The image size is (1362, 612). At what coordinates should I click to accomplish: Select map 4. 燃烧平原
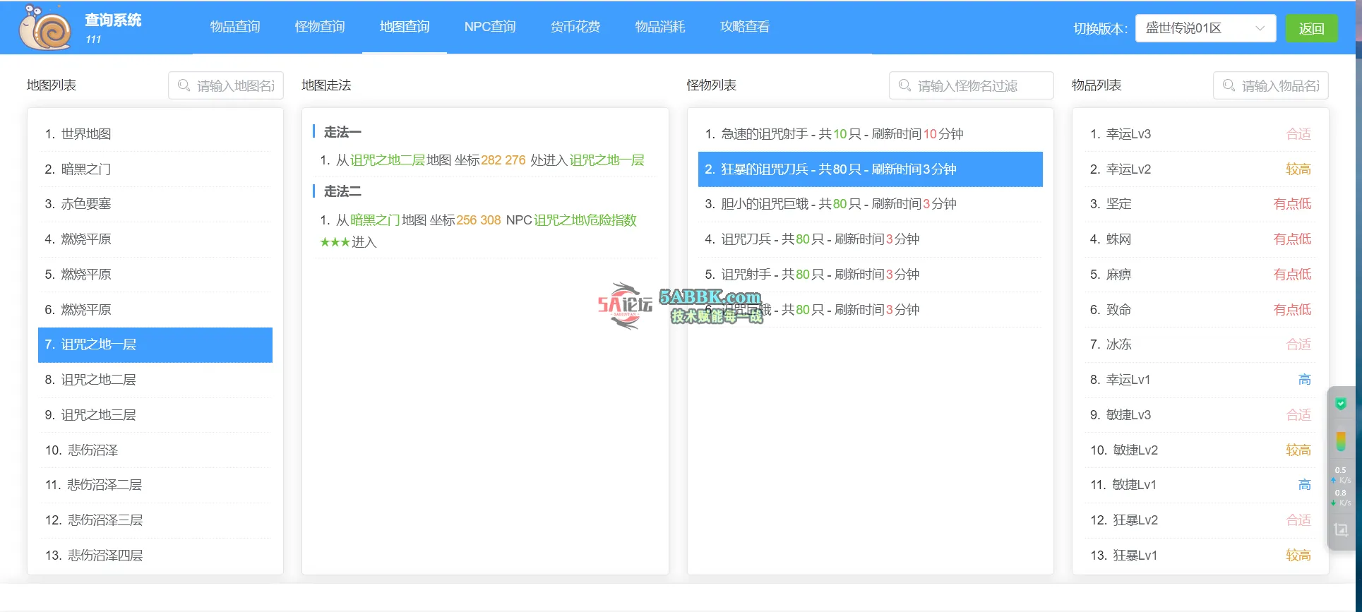point(155,239)
